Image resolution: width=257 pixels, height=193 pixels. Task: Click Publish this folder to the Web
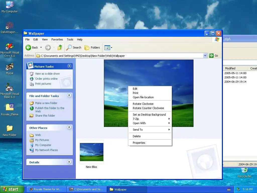(50, 110)
